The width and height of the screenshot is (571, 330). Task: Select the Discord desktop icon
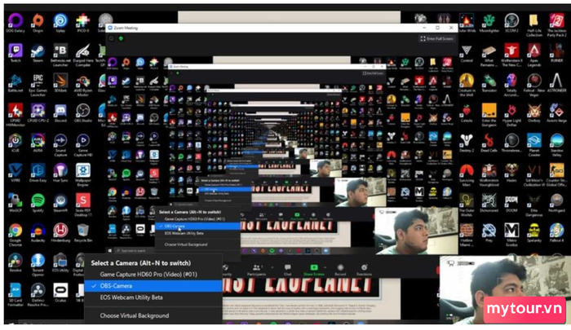60,113
